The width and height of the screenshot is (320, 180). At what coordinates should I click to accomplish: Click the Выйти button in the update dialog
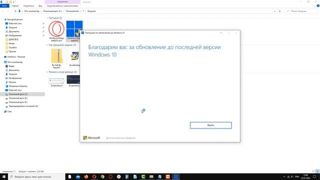coord(210,125)
